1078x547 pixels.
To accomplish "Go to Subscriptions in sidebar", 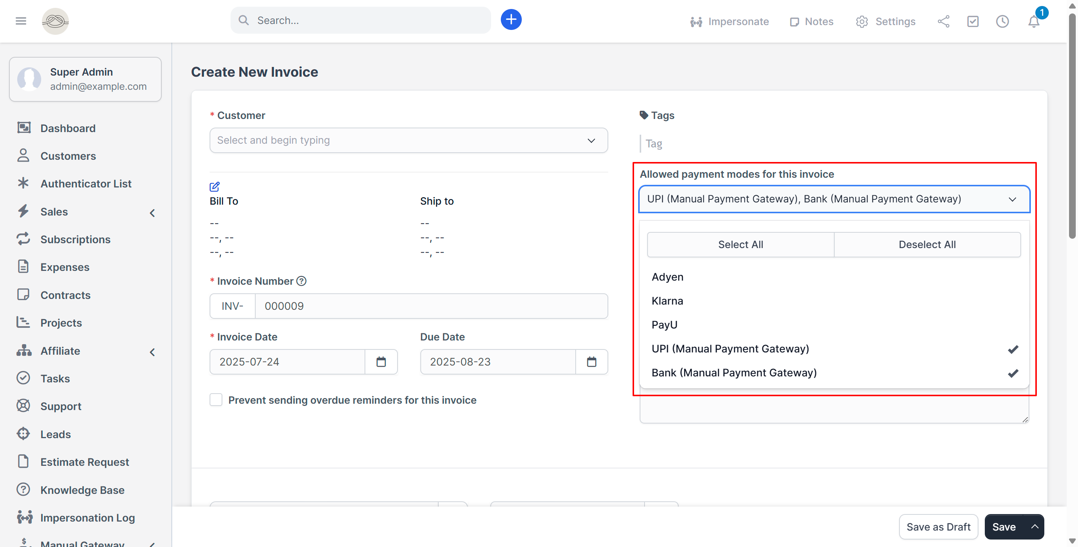I will (75, 239).
